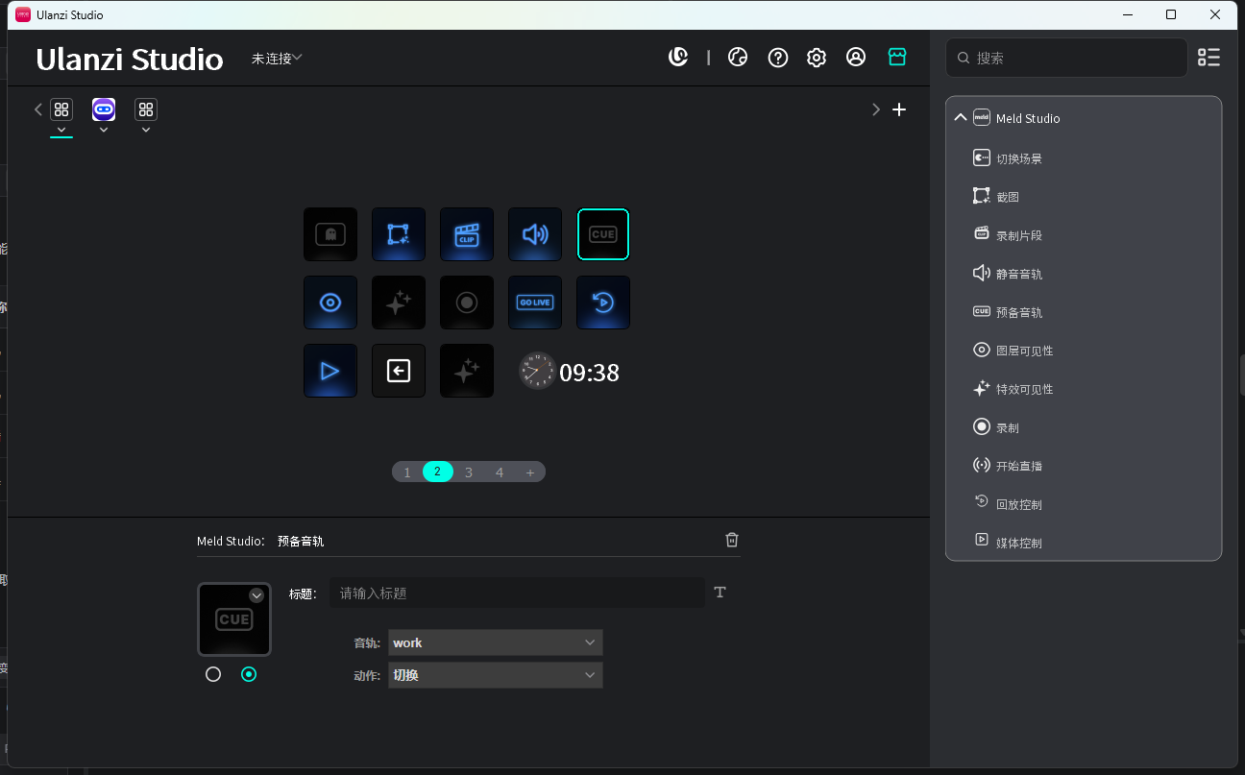Image resolution: width=1245 pixels, height=775 pixels.
Task: Select 切换场景 from the Meld Studio panel
Action: pyautogui.click(x=1018, y=157)
